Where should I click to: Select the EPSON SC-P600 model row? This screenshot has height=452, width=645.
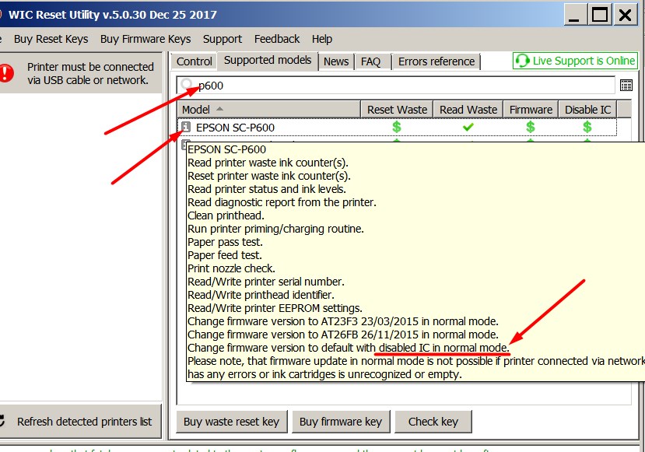pyautogui.click(x=397, y=127)
